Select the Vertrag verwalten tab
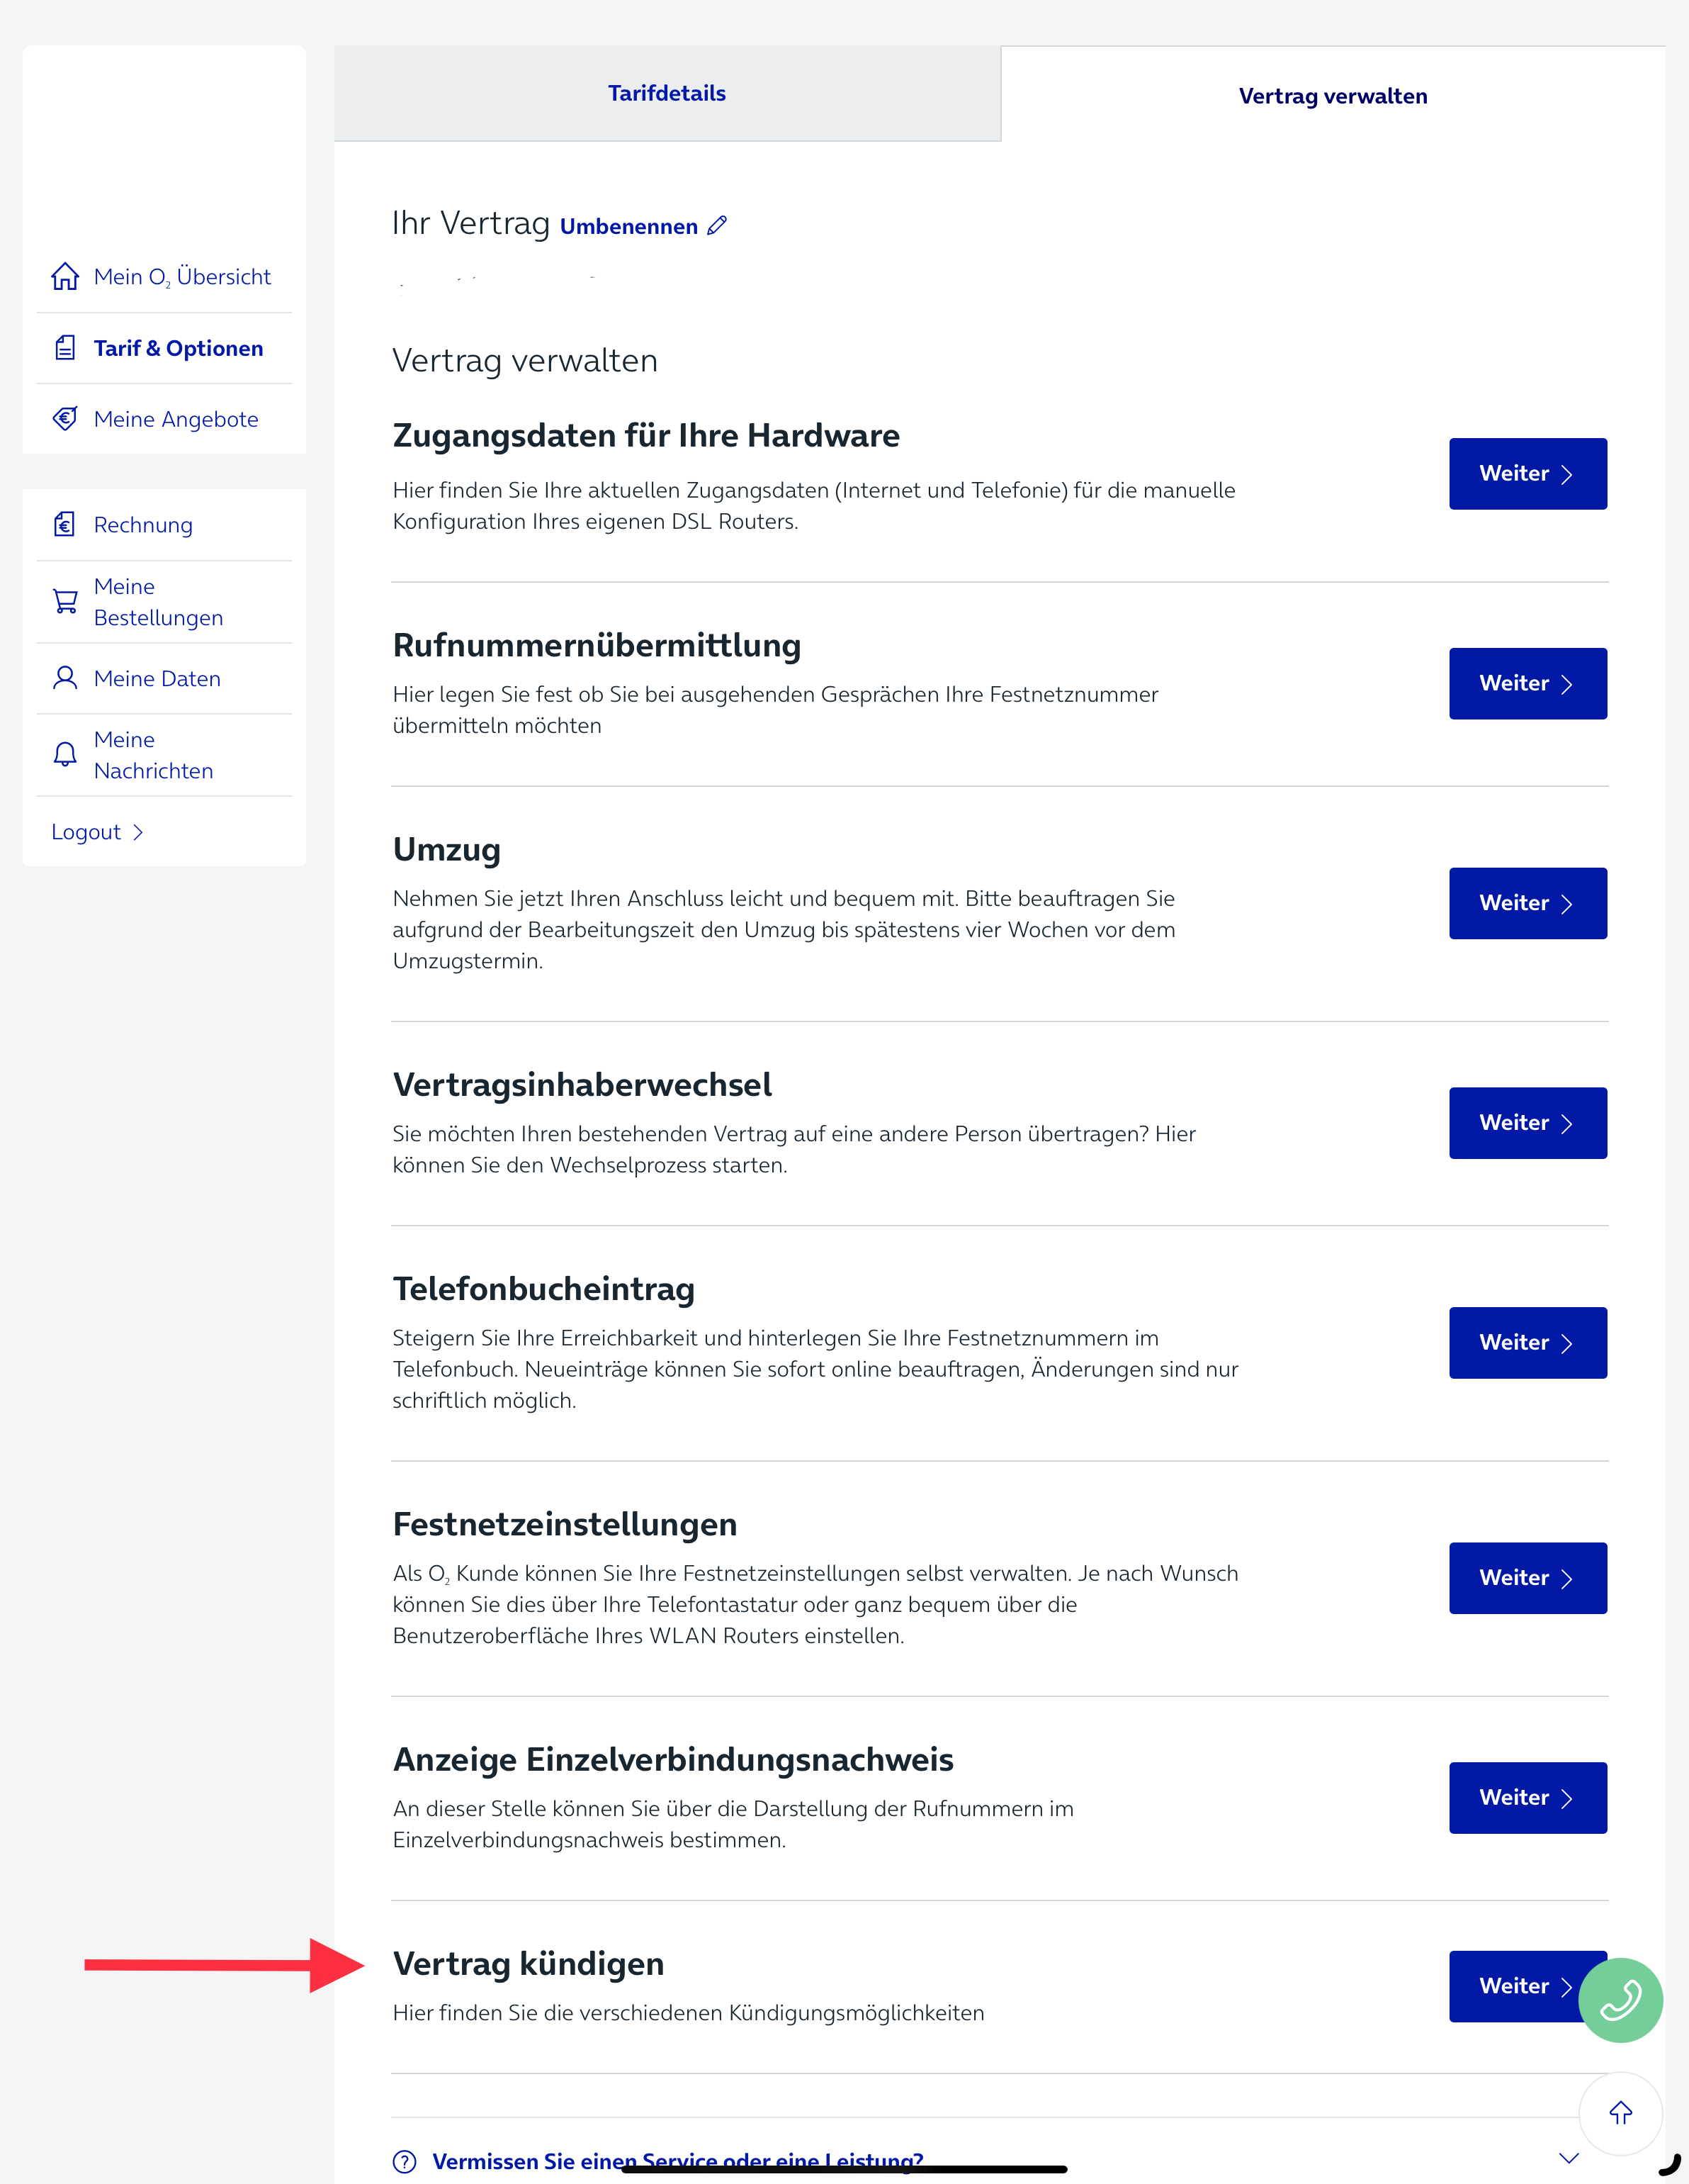 point(1333,96)
